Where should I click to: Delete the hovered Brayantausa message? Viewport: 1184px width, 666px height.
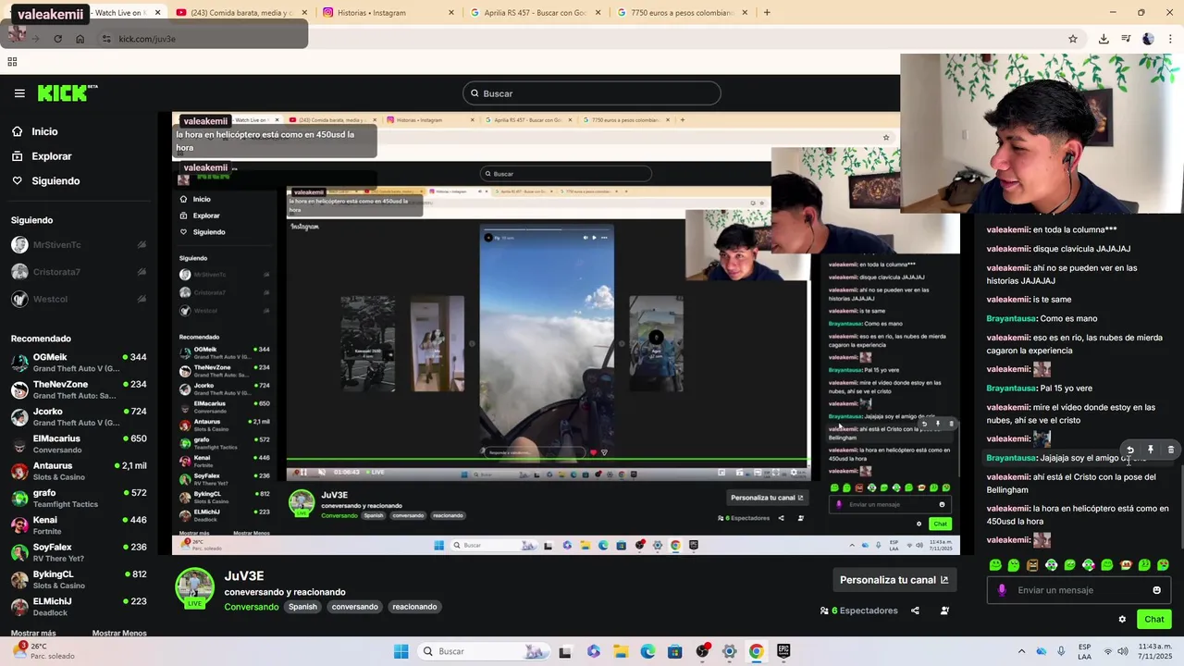[x=1171, y=450]
